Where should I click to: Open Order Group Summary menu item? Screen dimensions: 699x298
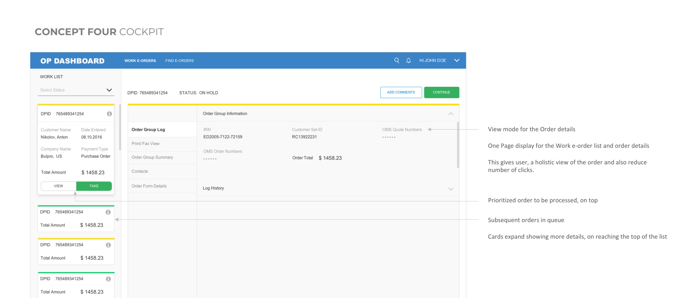coord(162,157)
